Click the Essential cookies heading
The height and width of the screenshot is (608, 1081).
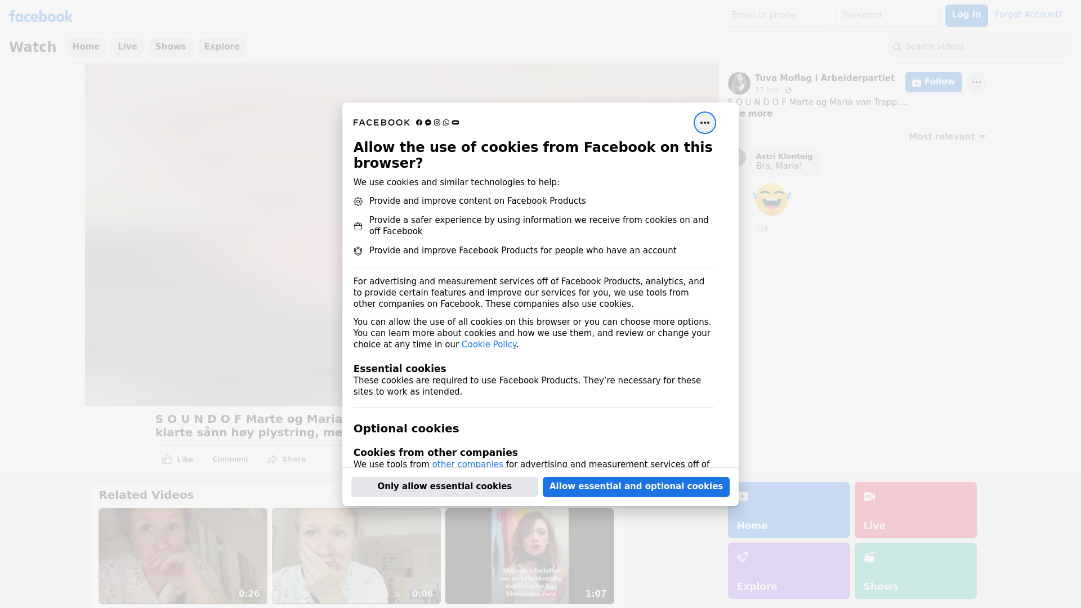[x=400, y=369]
